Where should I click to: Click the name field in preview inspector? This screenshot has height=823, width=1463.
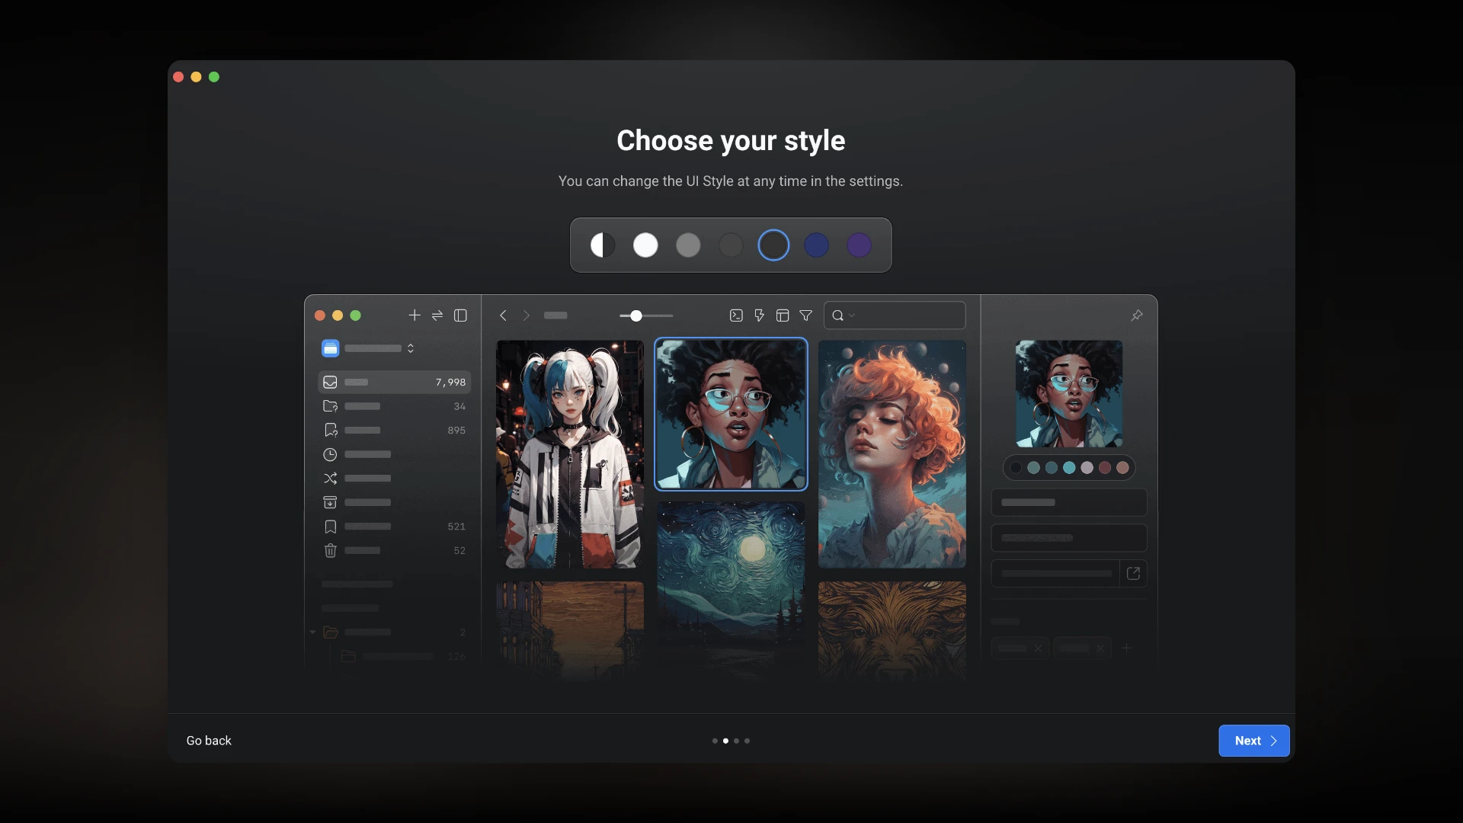click(x=1069, y=502)
